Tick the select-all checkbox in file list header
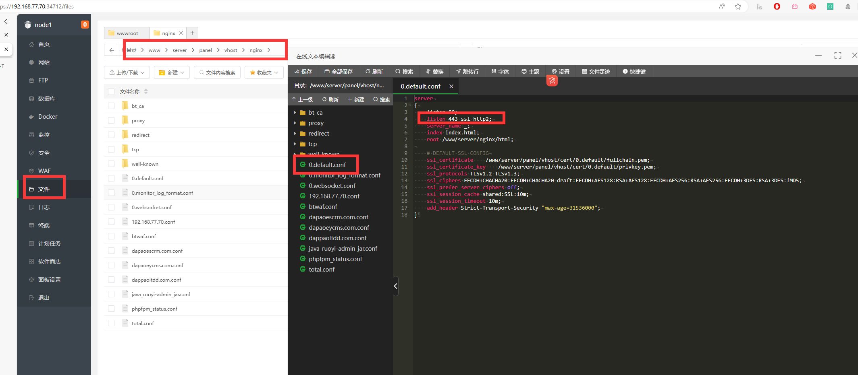Screen dimensions: 858x375 click(x=111, y=92)
